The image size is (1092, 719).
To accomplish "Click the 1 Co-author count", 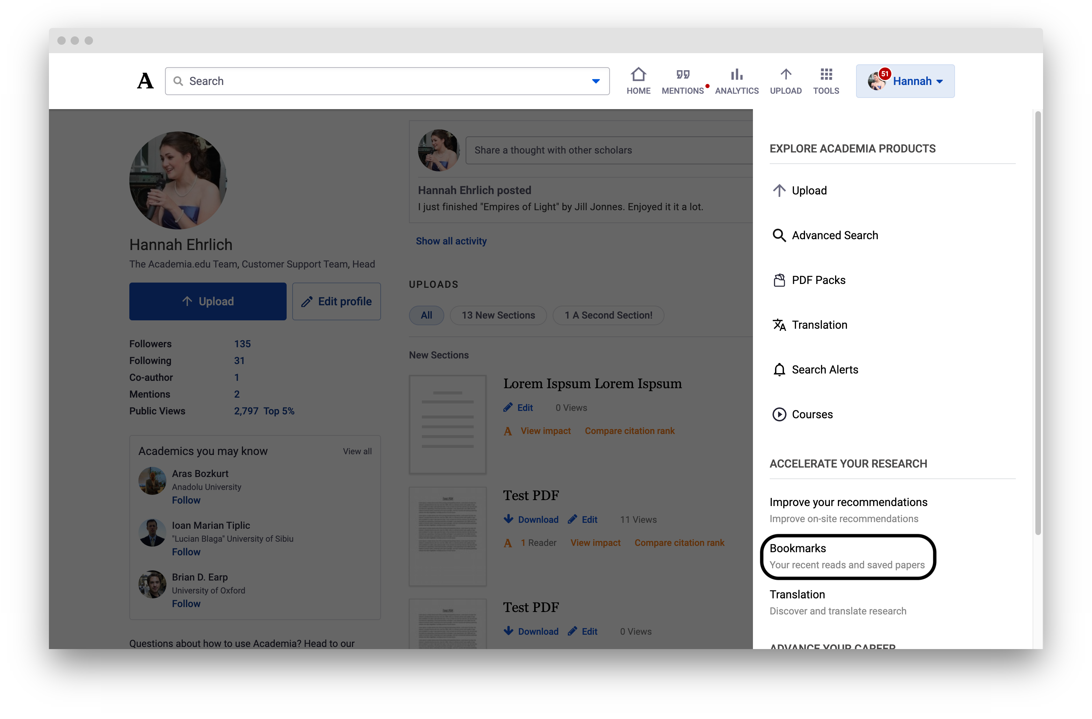I will pyautogui.click(x=237, y=377).
